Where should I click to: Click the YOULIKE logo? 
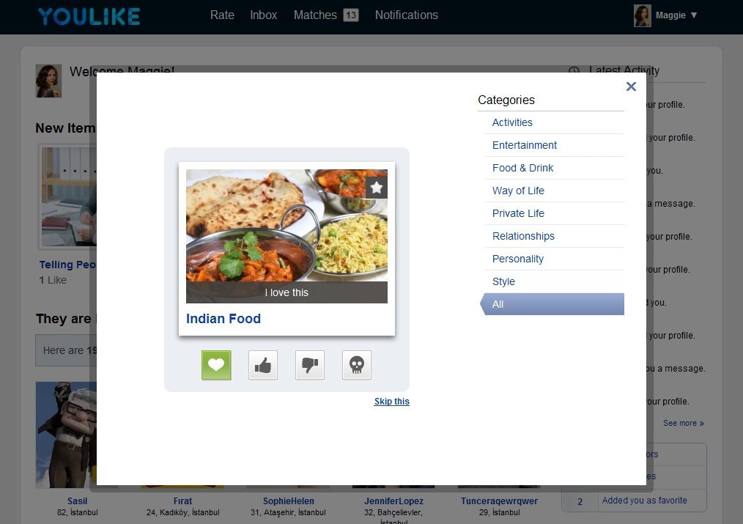(89, 17)
